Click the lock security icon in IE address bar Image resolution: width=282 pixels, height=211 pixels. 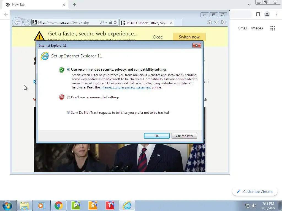pyautogui.click(x=111, y=23)
